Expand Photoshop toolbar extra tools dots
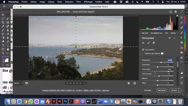This screenshot has width=188, height=106. click(x=8, y=53)
